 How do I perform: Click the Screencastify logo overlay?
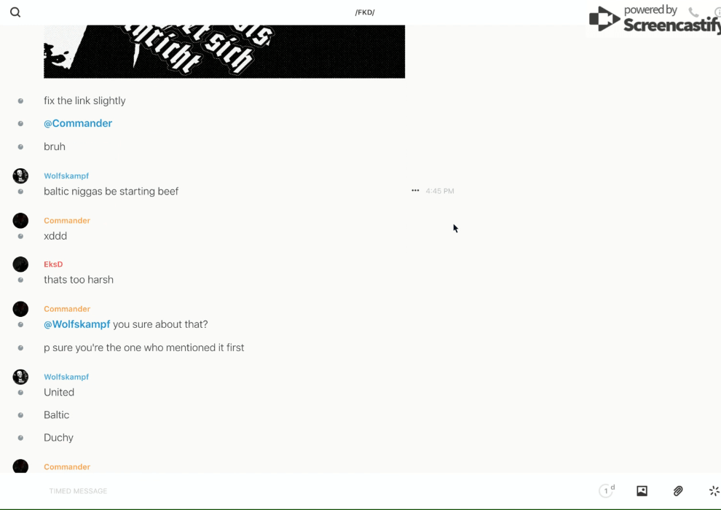click(655, 19)
